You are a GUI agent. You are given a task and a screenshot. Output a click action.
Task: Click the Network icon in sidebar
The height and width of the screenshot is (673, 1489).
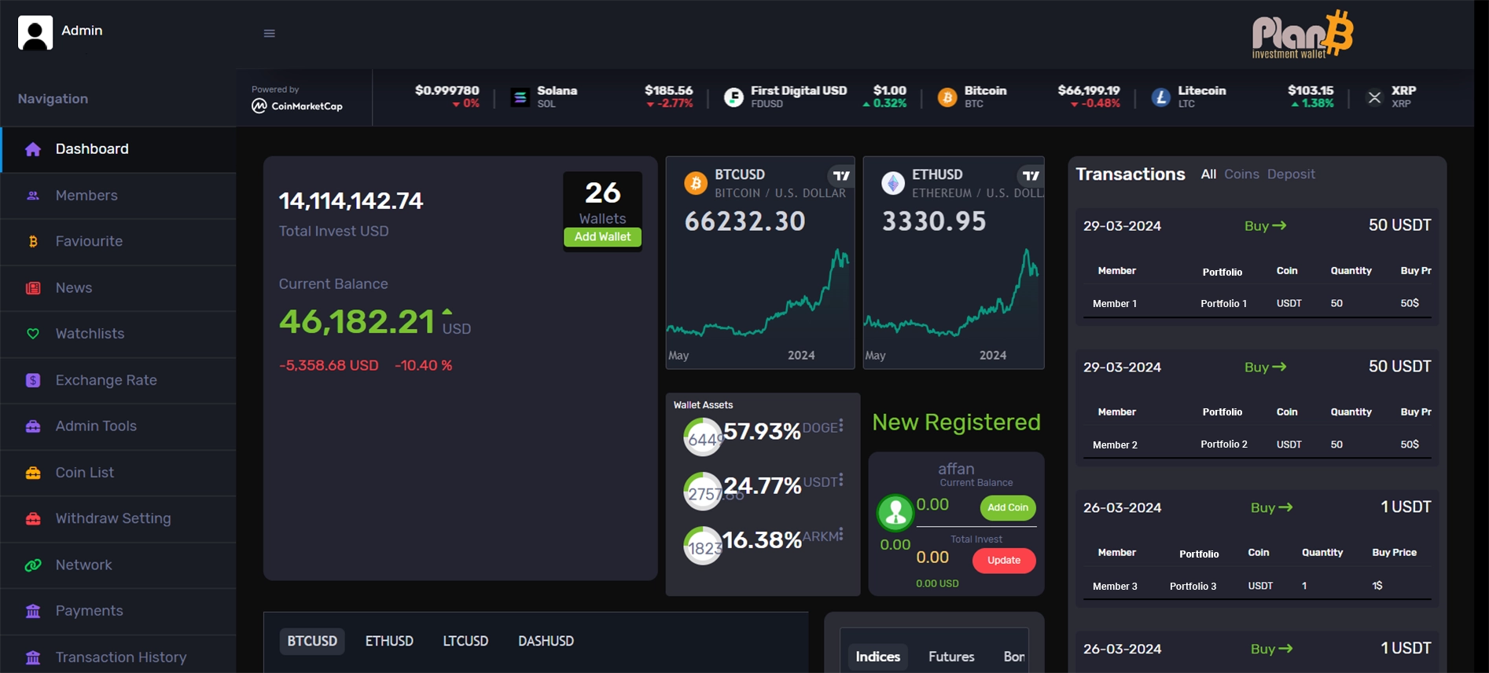click(x=33, y=565)
